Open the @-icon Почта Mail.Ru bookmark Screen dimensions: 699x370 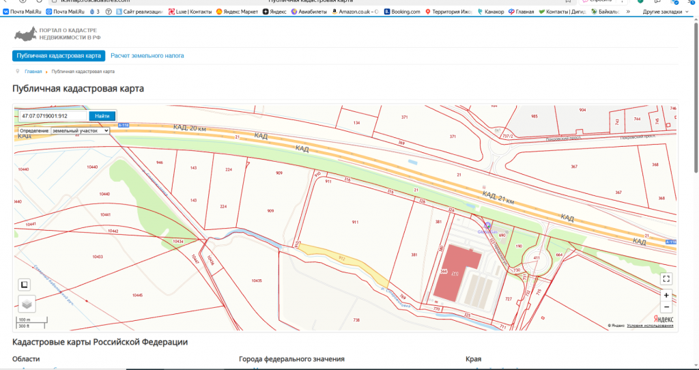pos(65,12)
